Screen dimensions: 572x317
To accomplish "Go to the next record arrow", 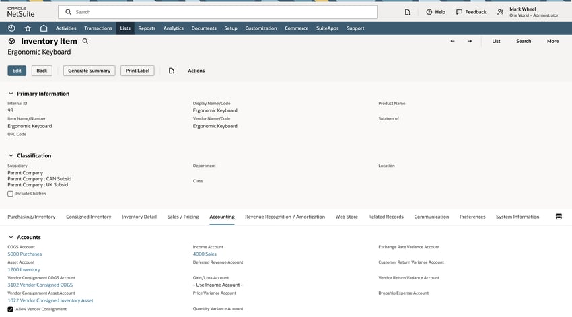I will [470, 42].
